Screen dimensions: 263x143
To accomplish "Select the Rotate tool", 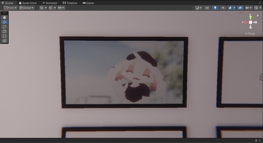I will tap(4, 27).
